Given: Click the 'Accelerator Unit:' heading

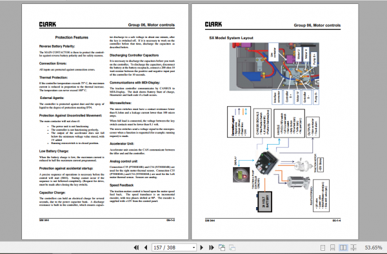Looking at the screenshot, I should (122, 144).
